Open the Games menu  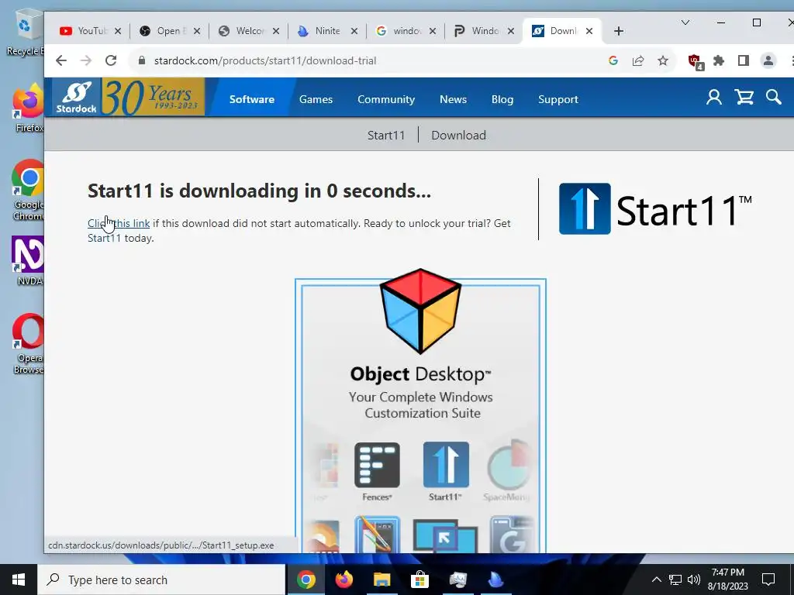point(316,99)
